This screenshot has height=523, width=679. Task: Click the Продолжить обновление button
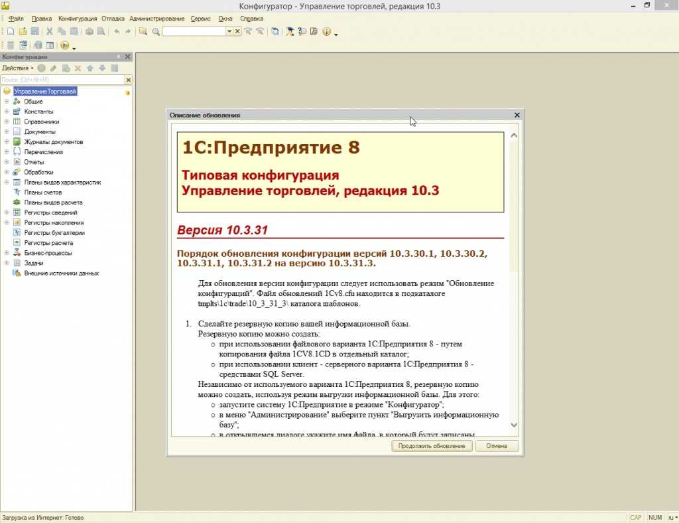(x=432, y=446)
